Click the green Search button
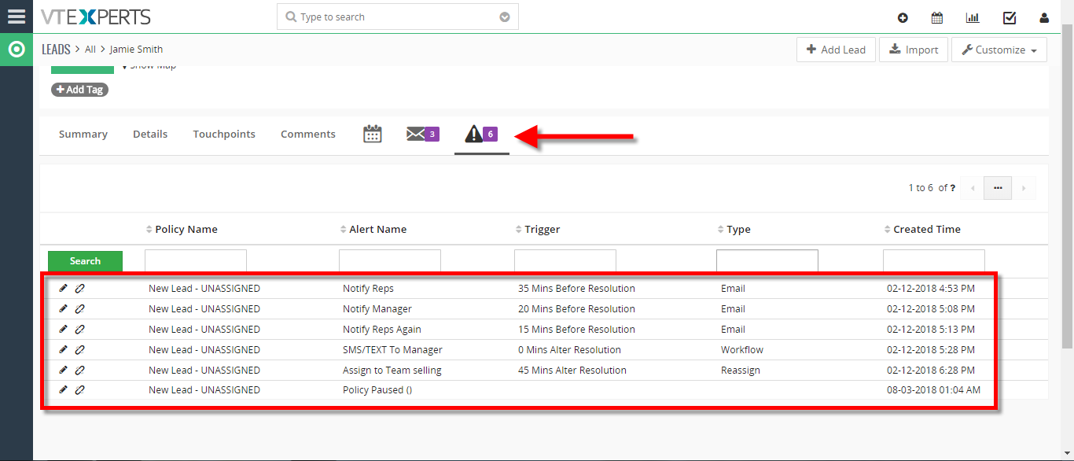The width and height of the screenshot is (1074, 461). (85, 261)
